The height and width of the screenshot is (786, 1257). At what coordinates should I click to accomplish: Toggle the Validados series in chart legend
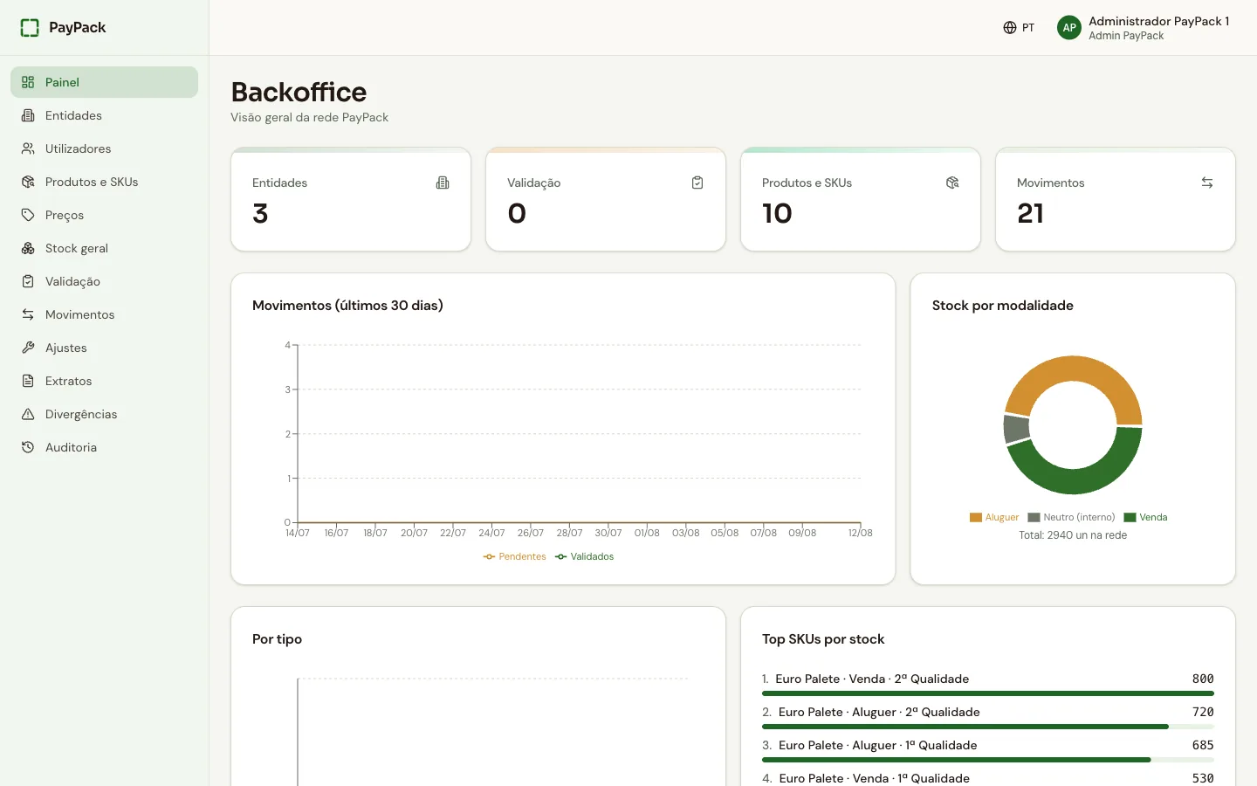pyautogui.click(x=584, y=556)
